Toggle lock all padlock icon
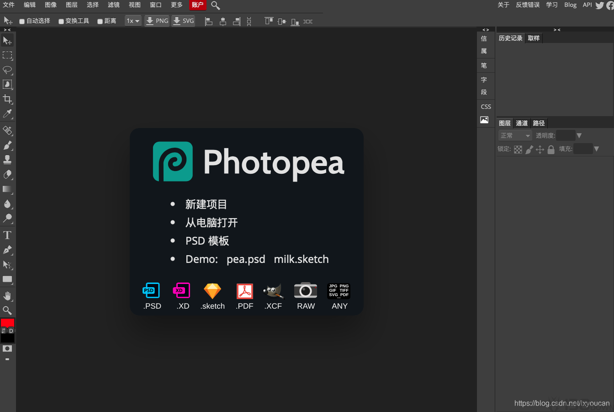The height and width of the screenshot is (412, 614). [551, 150]
